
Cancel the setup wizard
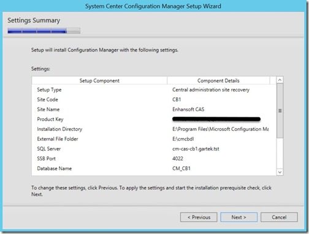pos(279,217)
